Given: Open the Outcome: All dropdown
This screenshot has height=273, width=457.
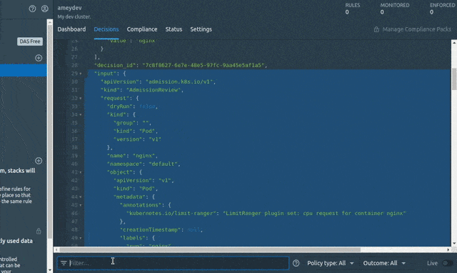Looking at the screenshot, I should (384, 263).
